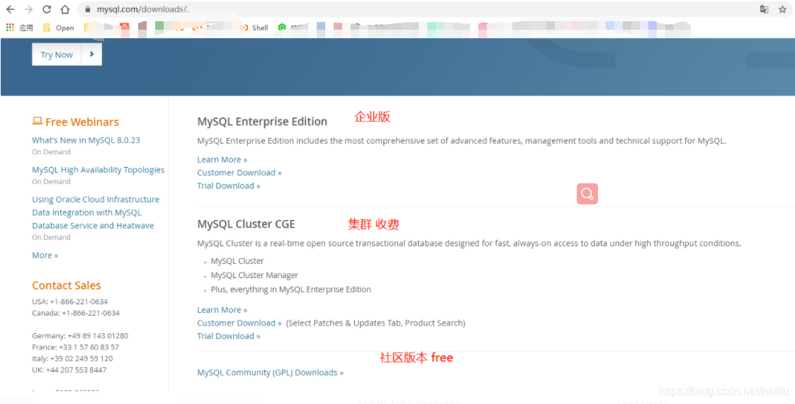Click Trial Download » under MySQL Cluster CGE
795x404 pixels.
229,336
